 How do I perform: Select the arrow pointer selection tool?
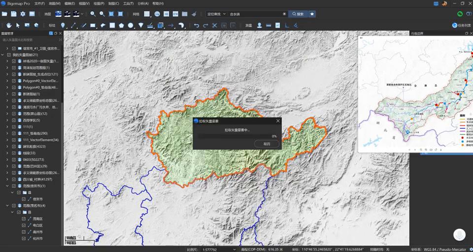pos(18,25)
